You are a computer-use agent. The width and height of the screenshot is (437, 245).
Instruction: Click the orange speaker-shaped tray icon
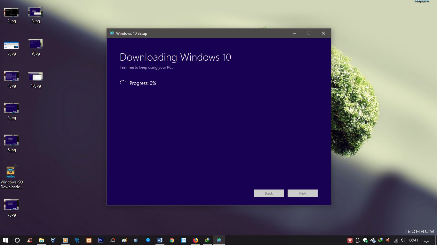(388, 240)
